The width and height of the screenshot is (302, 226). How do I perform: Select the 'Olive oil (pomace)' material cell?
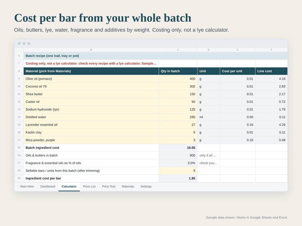pyautogui.click(x=91, y=79)
